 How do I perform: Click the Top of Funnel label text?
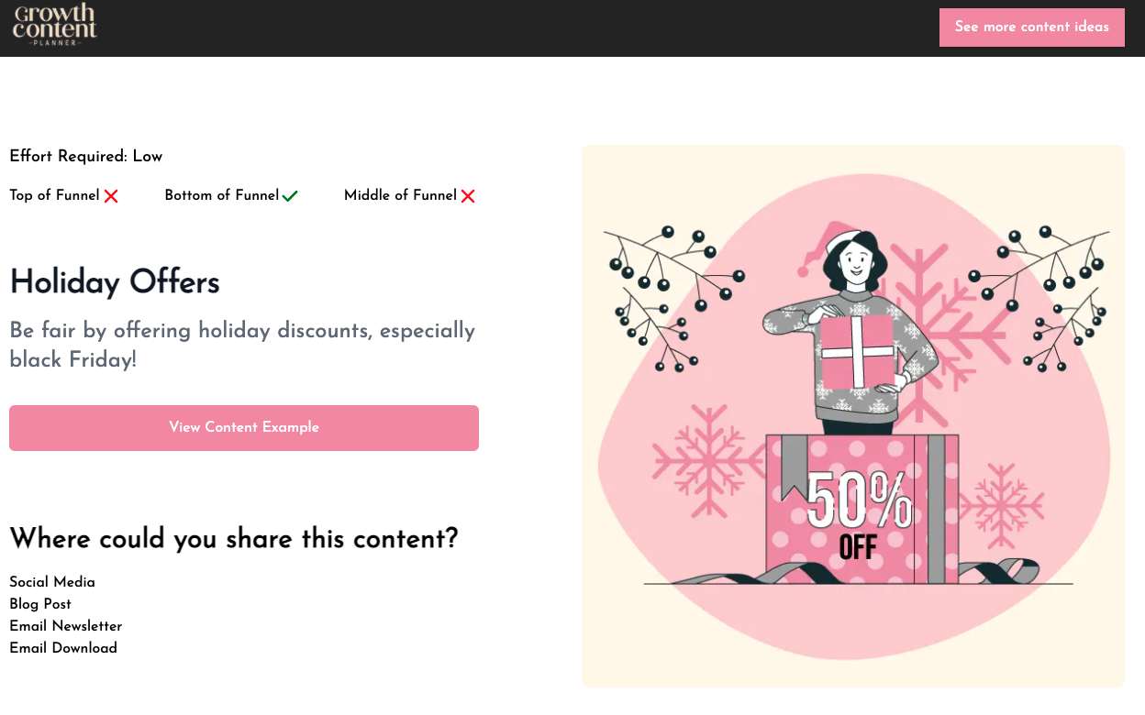(53, 195)
